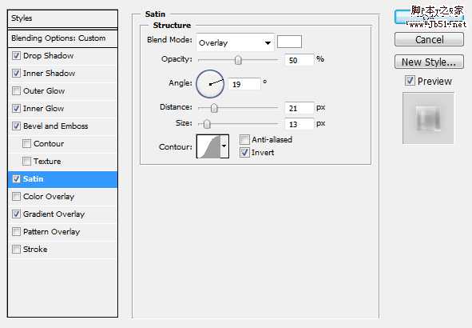Screen dimensions: 472x328
Task: Select the Gradient Overlay label
Action: coord(54,214)
